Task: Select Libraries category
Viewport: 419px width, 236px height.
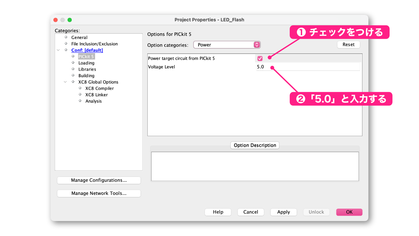Action: tap(87, 69)
